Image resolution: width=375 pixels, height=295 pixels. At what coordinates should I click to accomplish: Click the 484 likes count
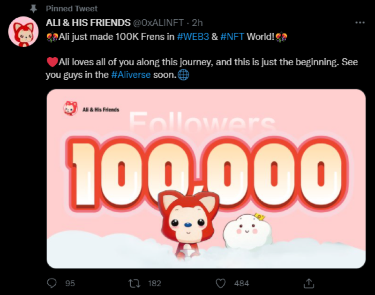(x=241, y=284)
